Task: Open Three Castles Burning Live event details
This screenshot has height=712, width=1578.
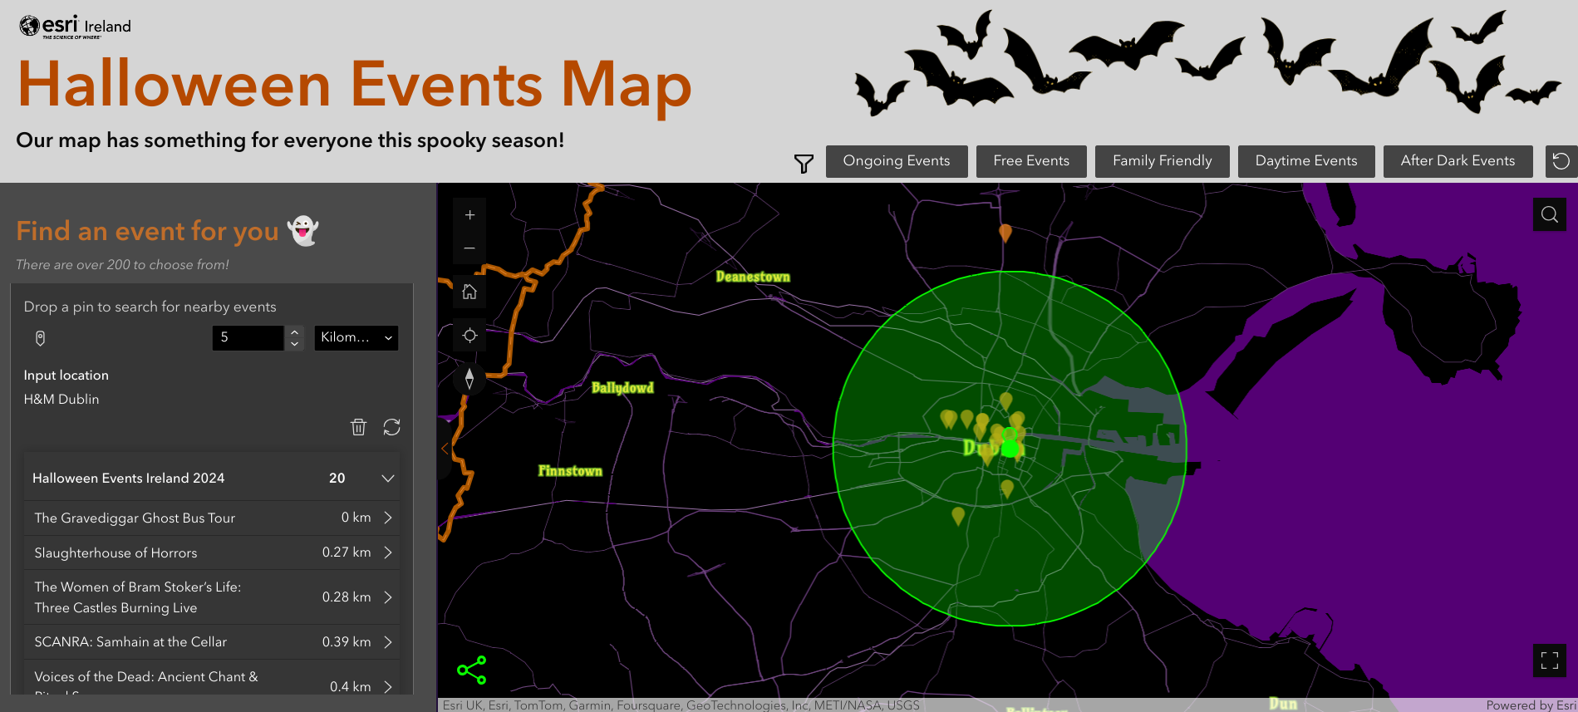Action: click(212, 597)
